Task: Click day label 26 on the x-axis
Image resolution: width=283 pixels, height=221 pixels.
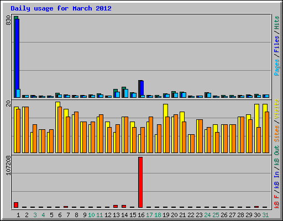Action: (224, 215)
